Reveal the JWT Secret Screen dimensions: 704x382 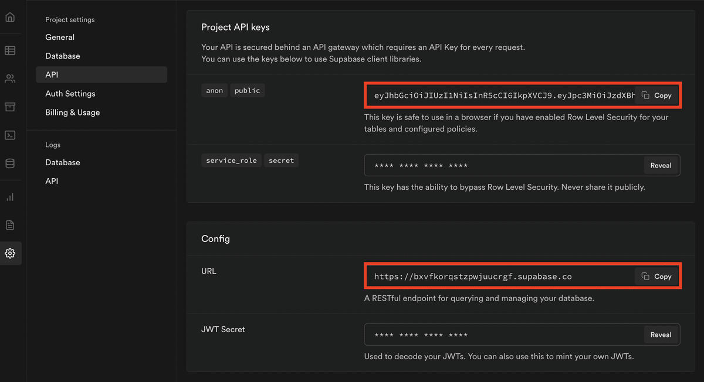[x=661, y=335]
